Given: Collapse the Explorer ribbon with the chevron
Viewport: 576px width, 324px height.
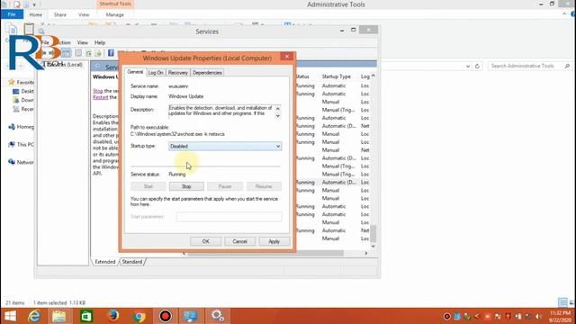Looking at the screenshot, I should point(564,14).
